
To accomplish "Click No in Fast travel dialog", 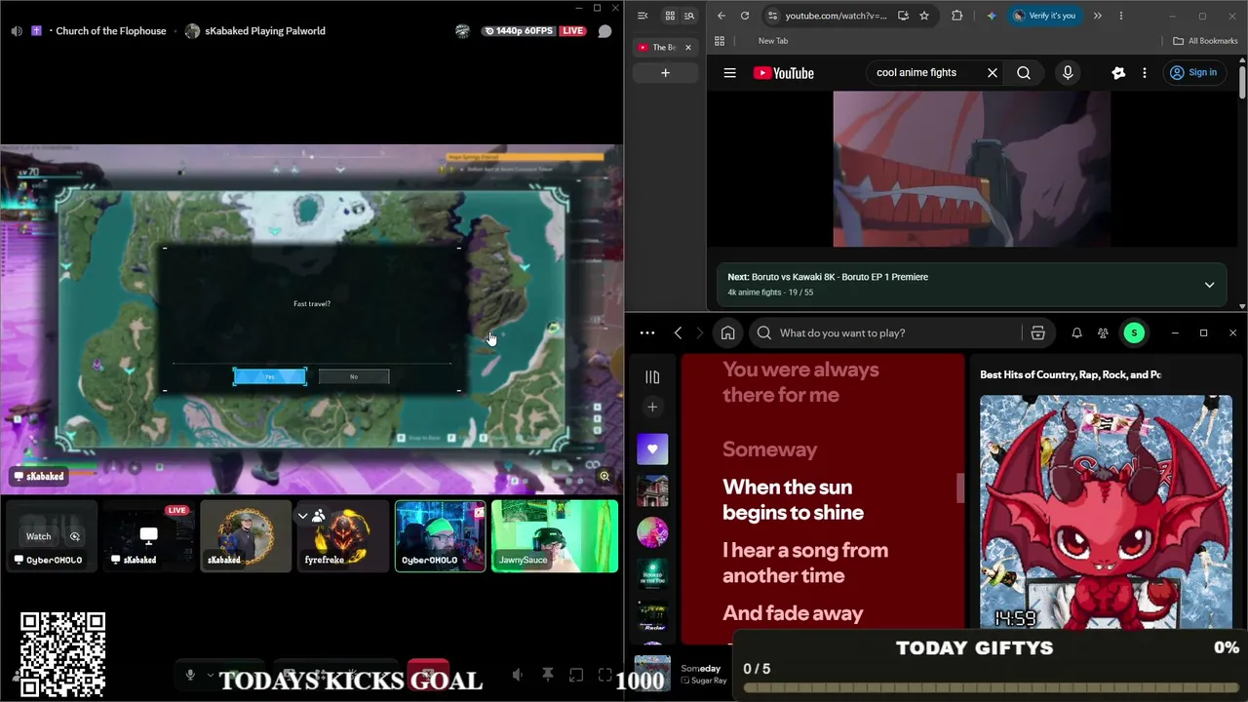I will (x=354, y=376).
